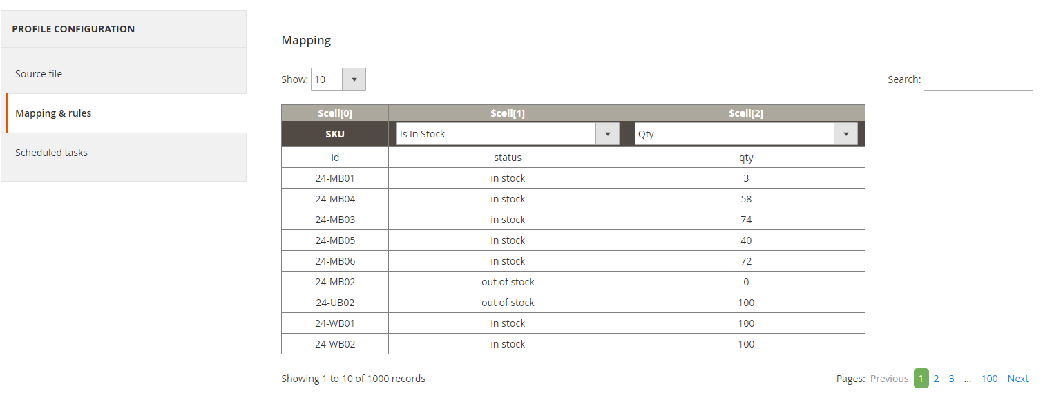Click the 24-WB01 SKU cell
The height and width of the screenshot is (418, 1052).
(x=335, y=323)
